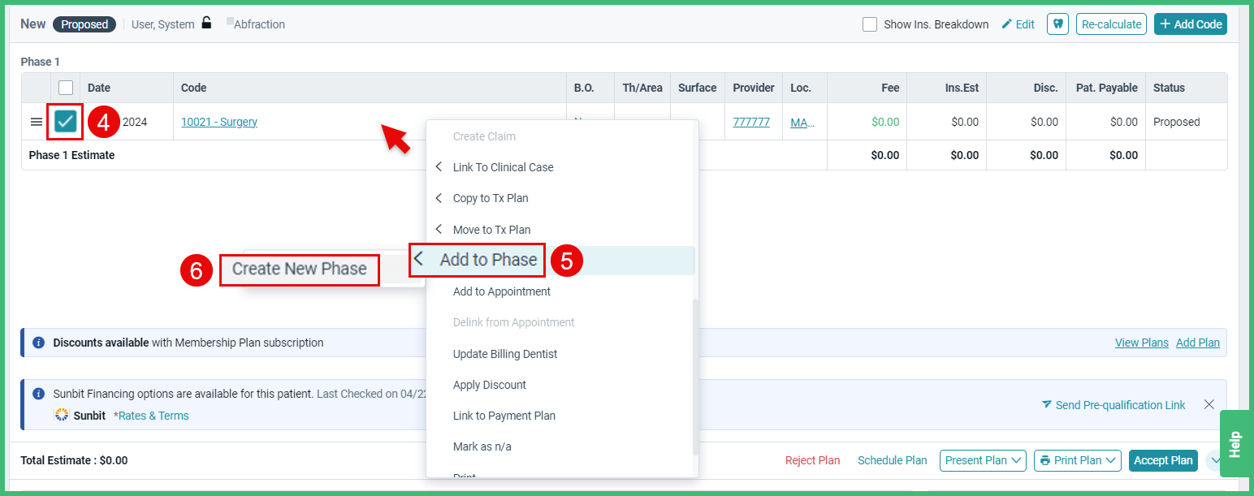The height and width of the screenshot is (496, 1254).
Task: Enable Show Ins. Breakdown
Action: (869, 24)
